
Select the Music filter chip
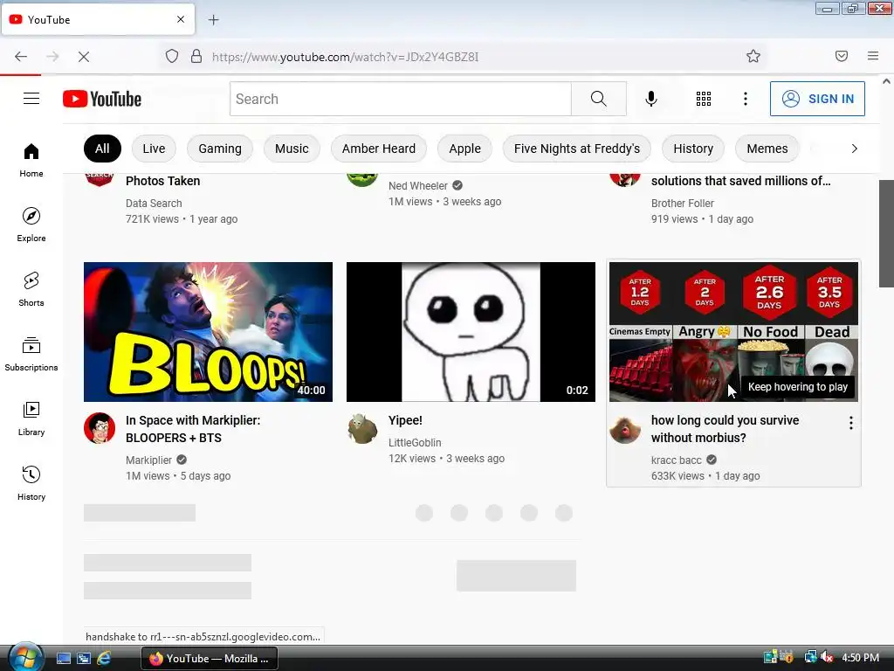[x=292, y=149]
